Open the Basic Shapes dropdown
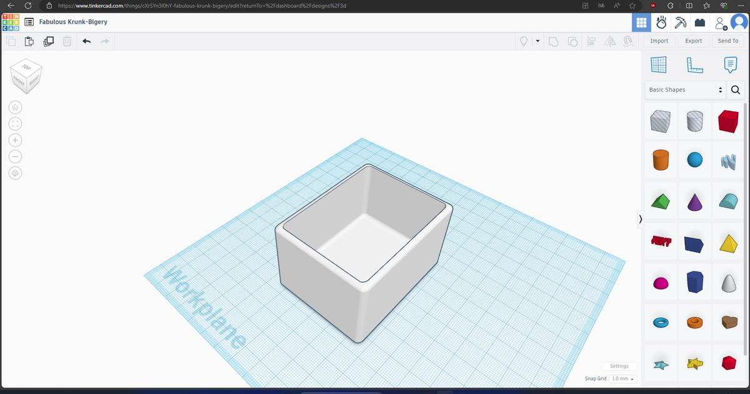Viewport: 750px width, 394px height. click(x=685, y=90)
